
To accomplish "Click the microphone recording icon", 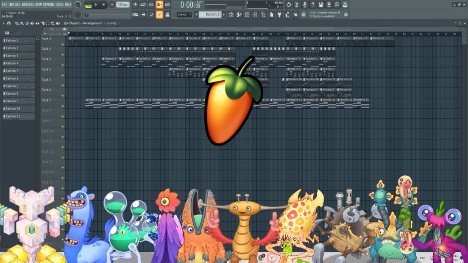I will (x=305, y=4).
